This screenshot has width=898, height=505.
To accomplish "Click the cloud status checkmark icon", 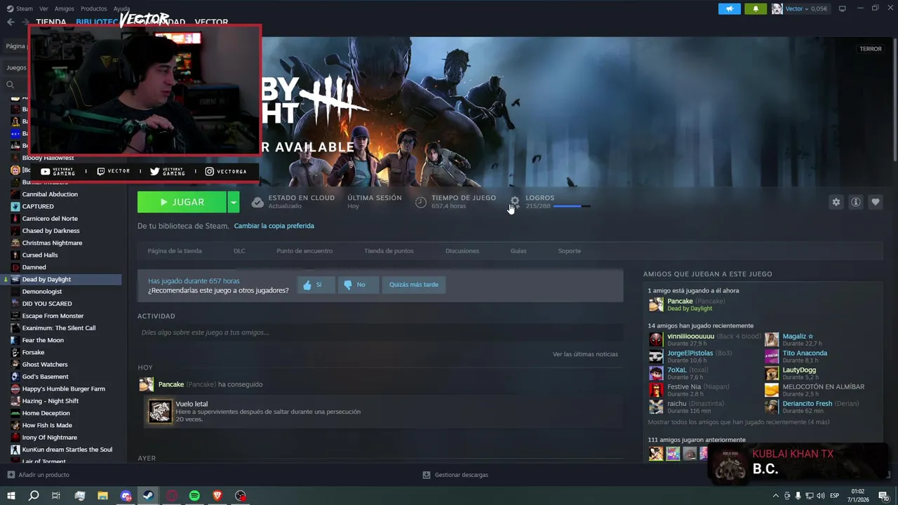I will (257, 202).
